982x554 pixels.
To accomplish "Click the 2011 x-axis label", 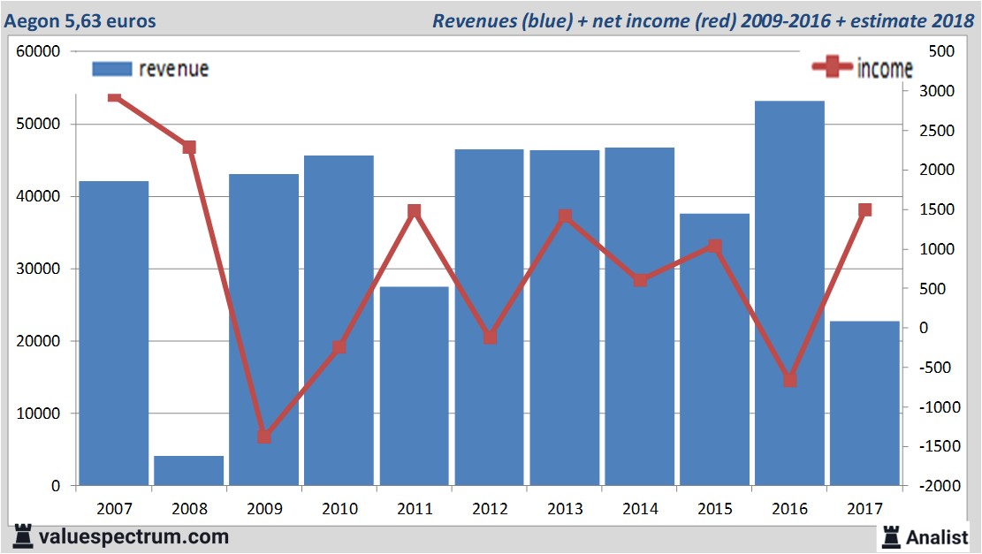I will 415,509.
